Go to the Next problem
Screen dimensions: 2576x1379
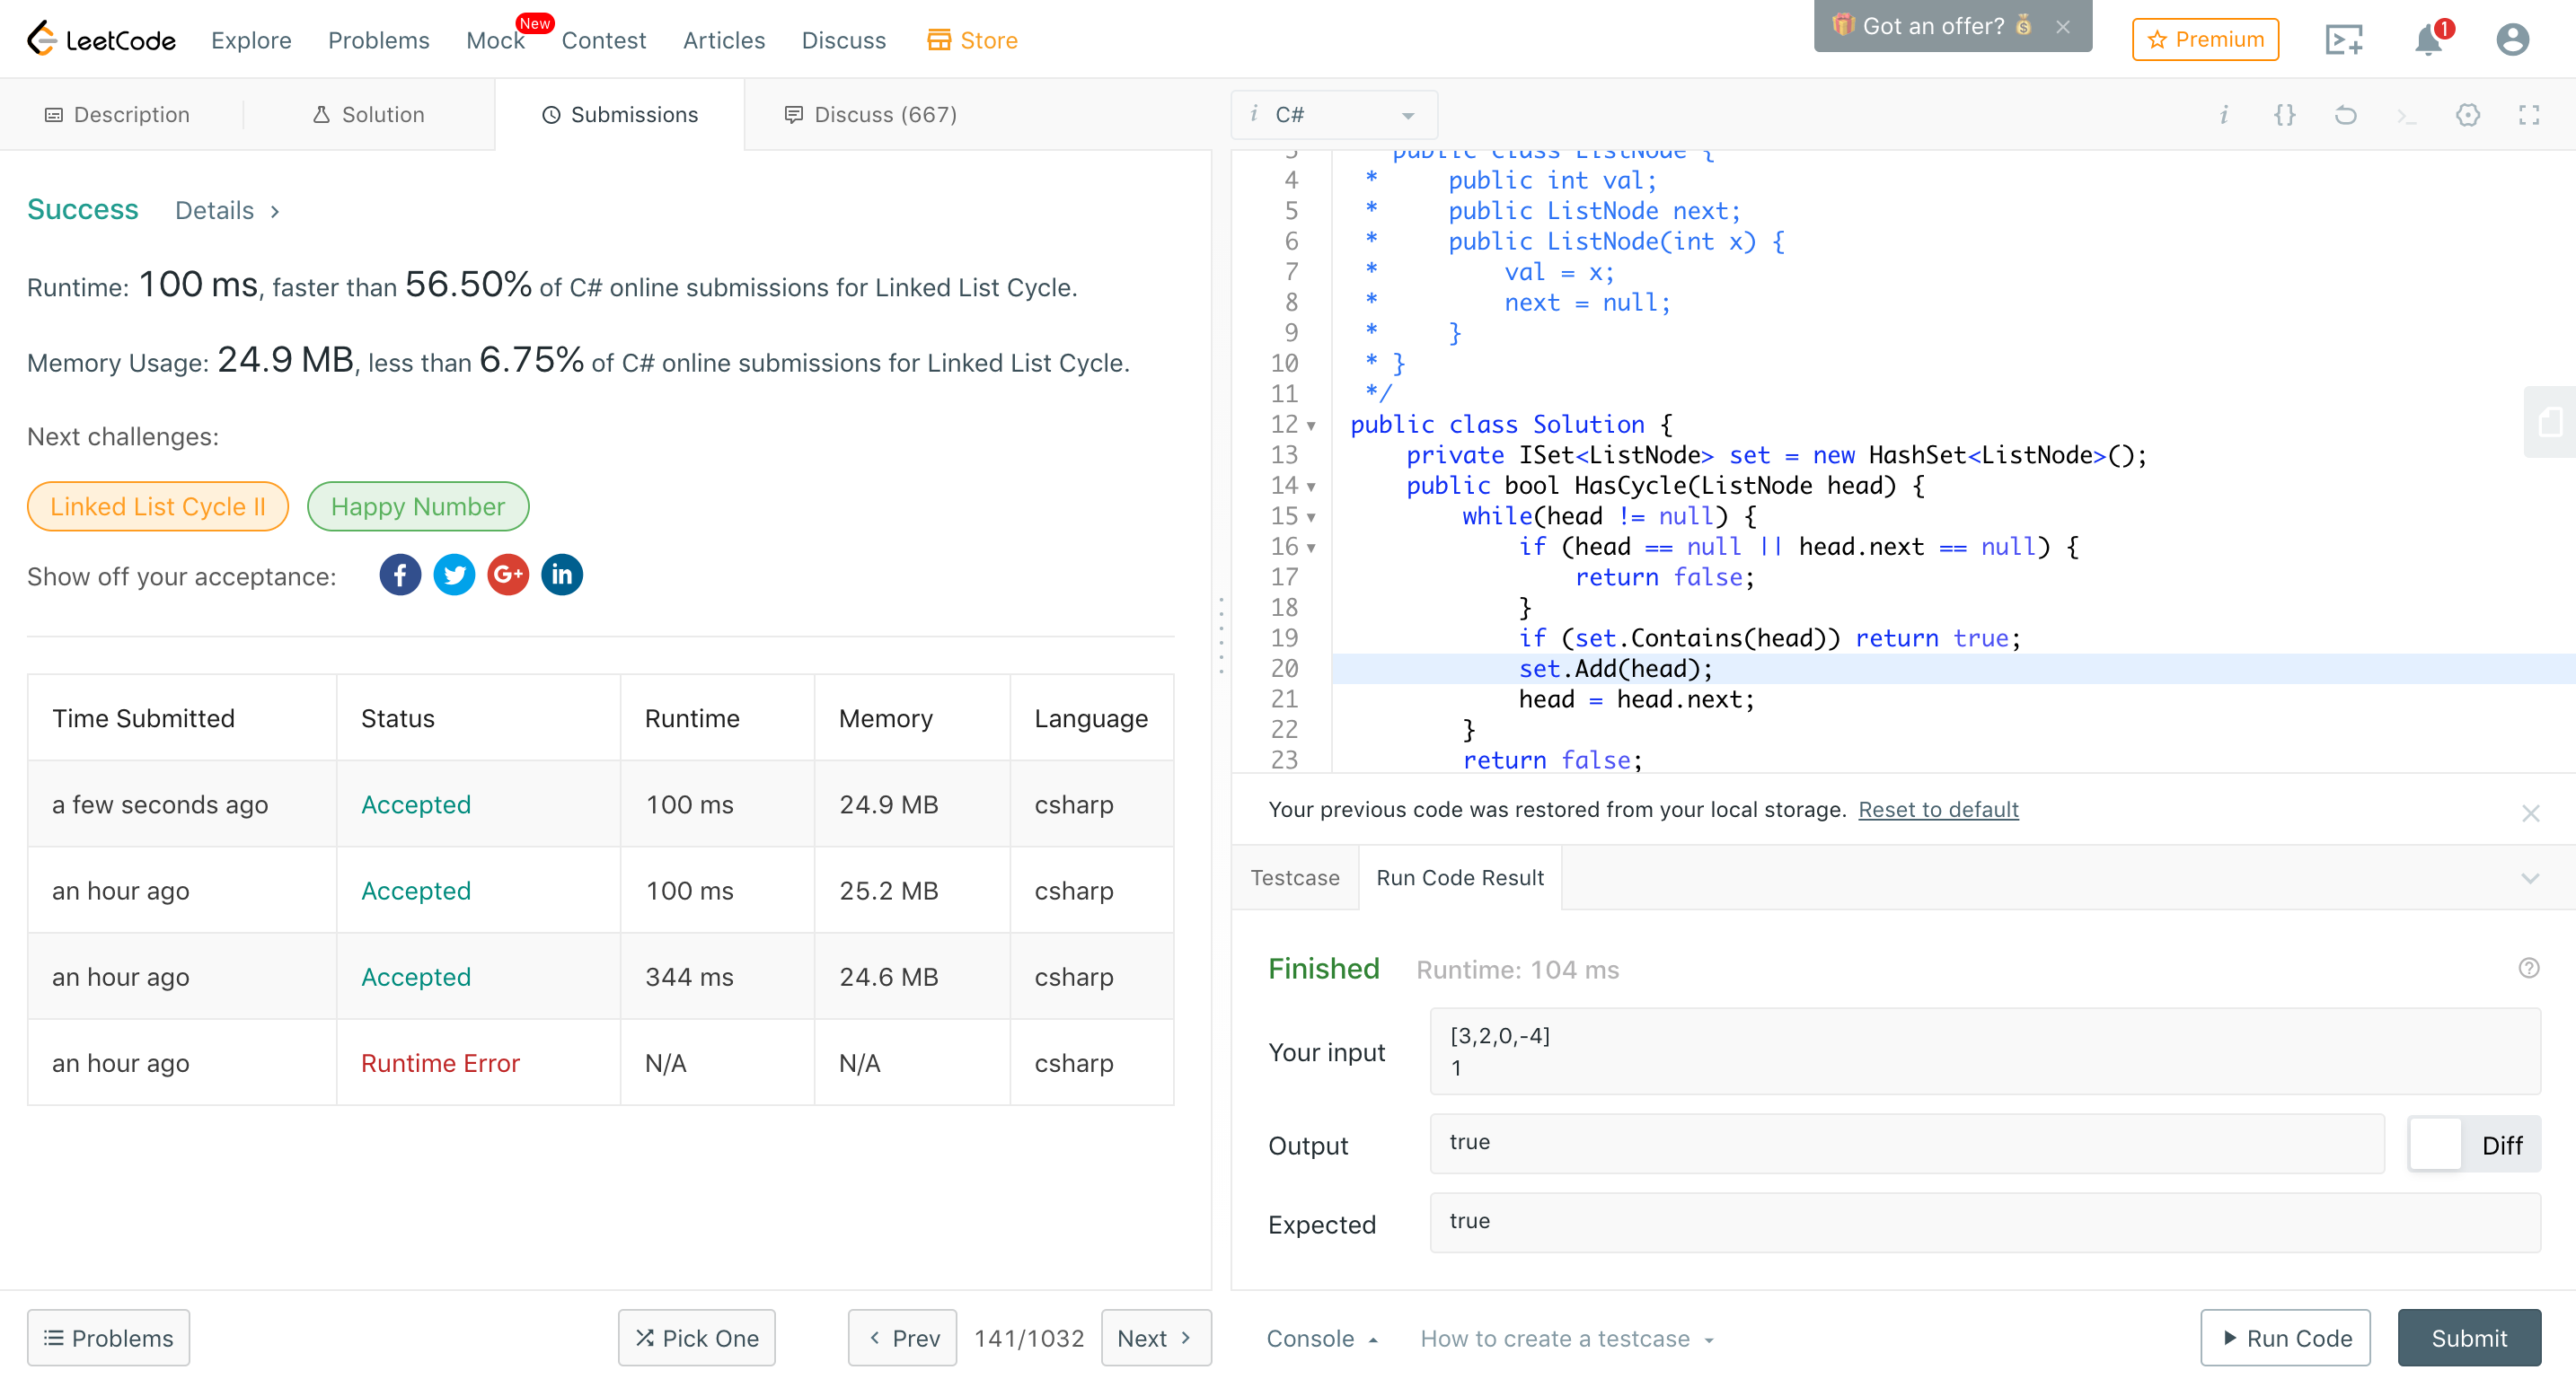pos(1156,1338)
